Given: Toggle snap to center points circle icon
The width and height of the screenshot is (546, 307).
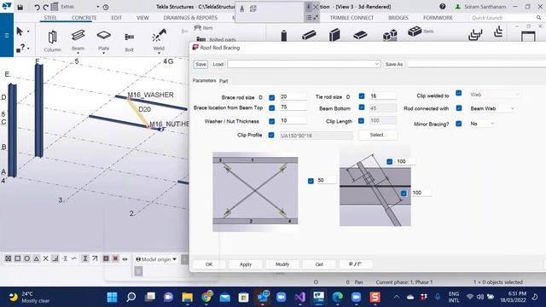Looking at the screenshot, I should click(x=26, y=258).
